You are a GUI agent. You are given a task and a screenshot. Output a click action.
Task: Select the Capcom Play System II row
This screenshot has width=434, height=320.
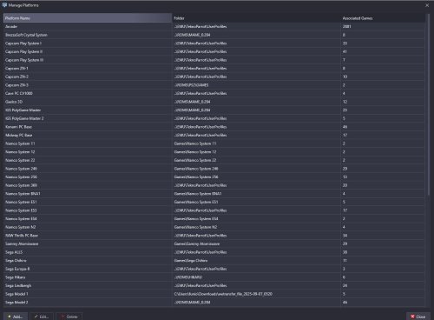click(x=214, y=51)
